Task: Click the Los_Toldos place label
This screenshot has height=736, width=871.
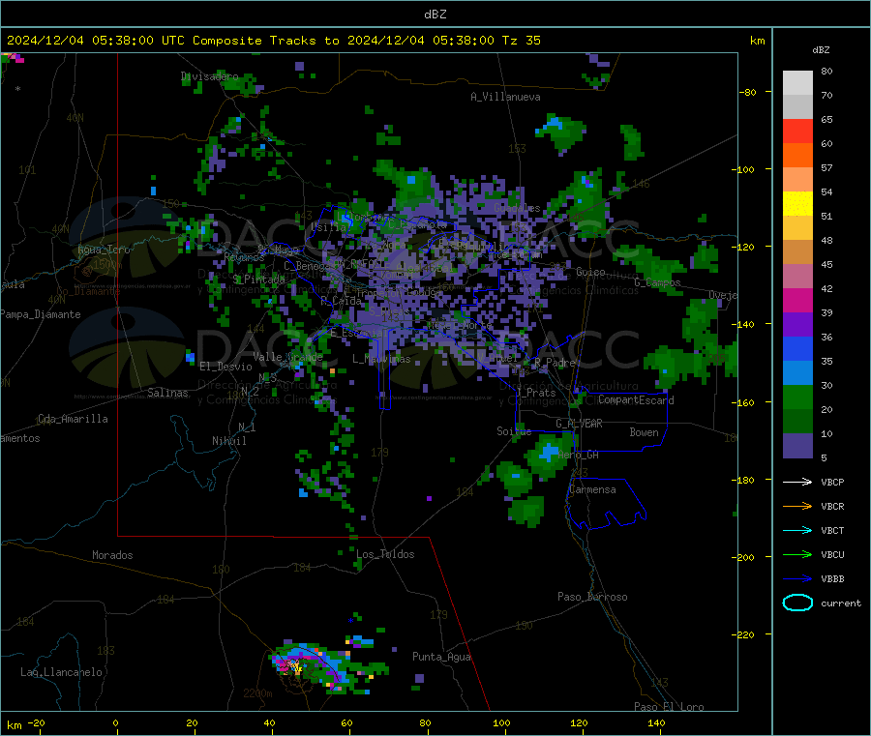Action: coord(385,554)
